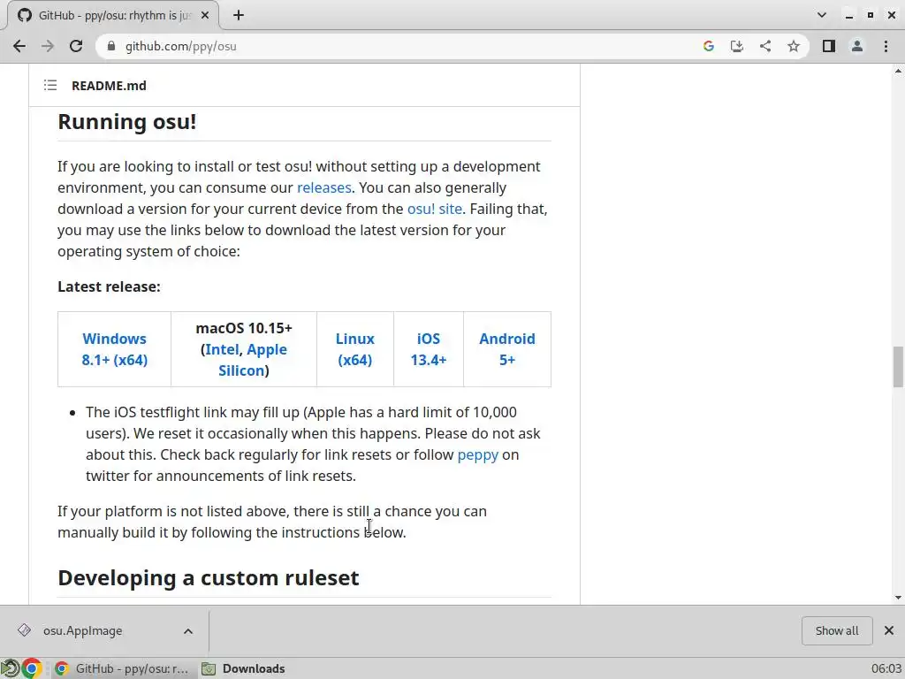Viewport: 905px width, 679px height.
Task: Click the browser back arrow
Action: (19, 46)
